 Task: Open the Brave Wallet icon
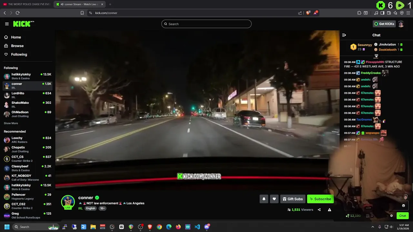coord(389,13)
